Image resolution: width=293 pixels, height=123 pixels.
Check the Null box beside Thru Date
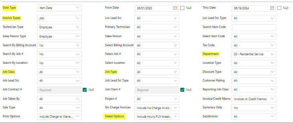point(279,8)
